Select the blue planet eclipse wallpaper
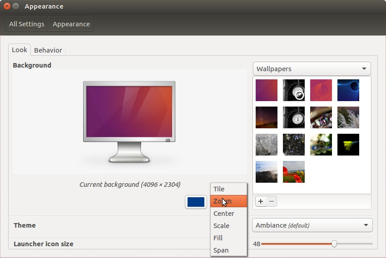Viewport: 386px width, 258px height. point(348,90)
